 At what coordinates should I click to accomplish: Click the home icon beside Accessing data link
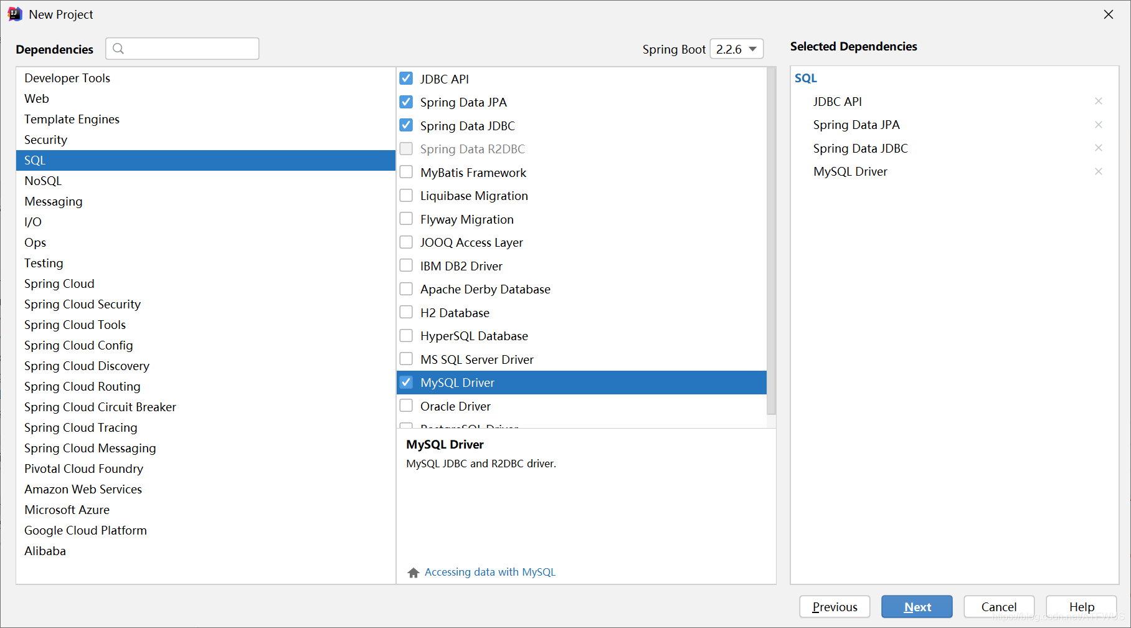coord(414,573)
